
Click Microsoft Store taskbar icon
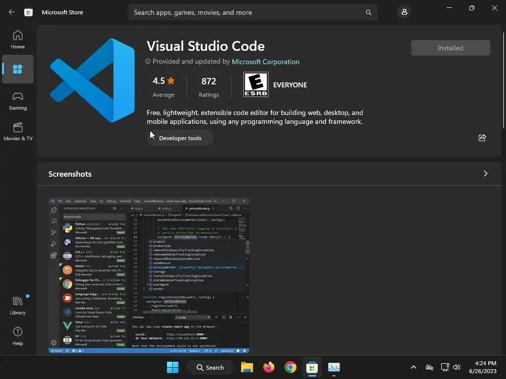[x=312, y=367]
